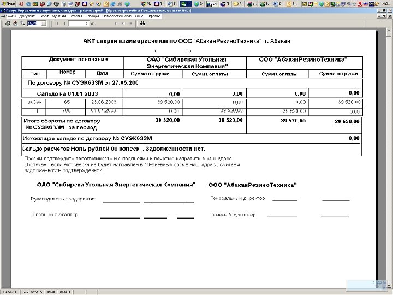The image size is (393, 295).
Task: Click the export icon beside the printer
Action: pos(15,23)
